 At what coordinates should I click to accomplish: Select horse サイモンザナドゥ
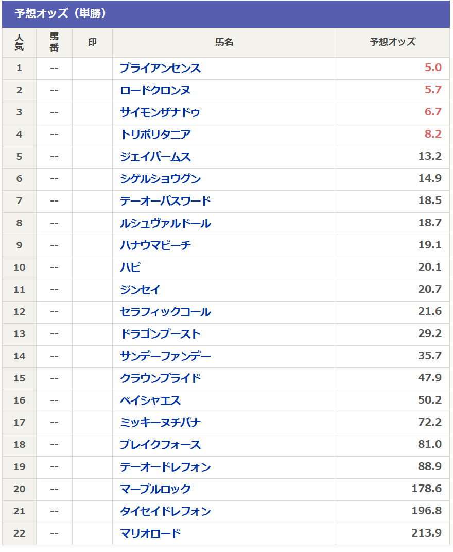click(x=160, y=112)
